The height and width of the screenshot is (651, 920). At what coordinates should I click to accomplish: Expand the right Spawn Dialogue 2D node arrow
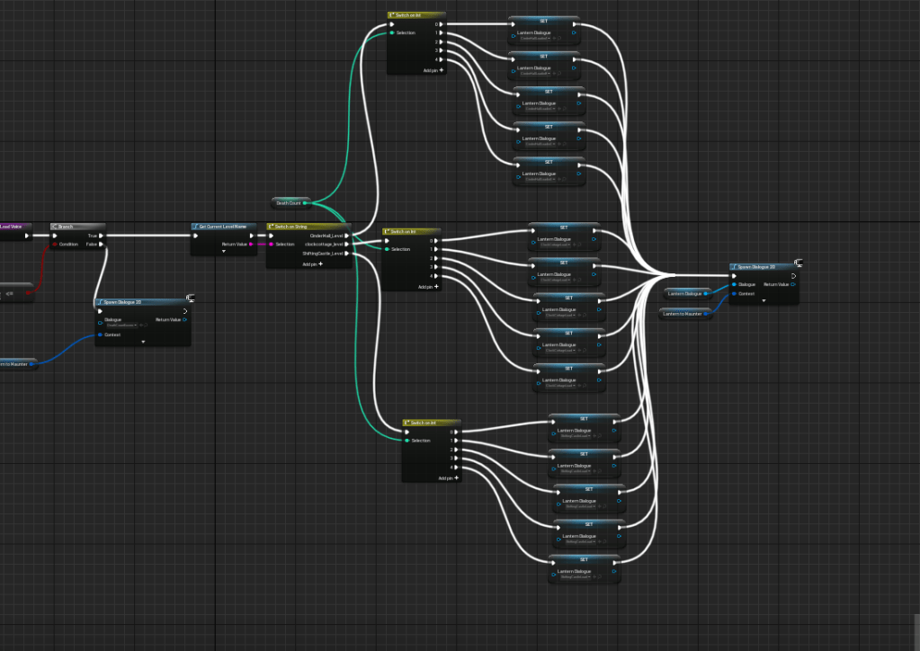coord(764,300)
